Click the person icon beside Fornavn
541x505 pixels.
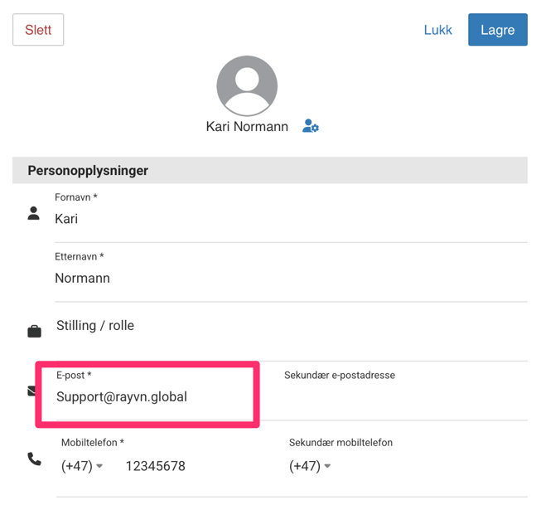coord(34,214)
